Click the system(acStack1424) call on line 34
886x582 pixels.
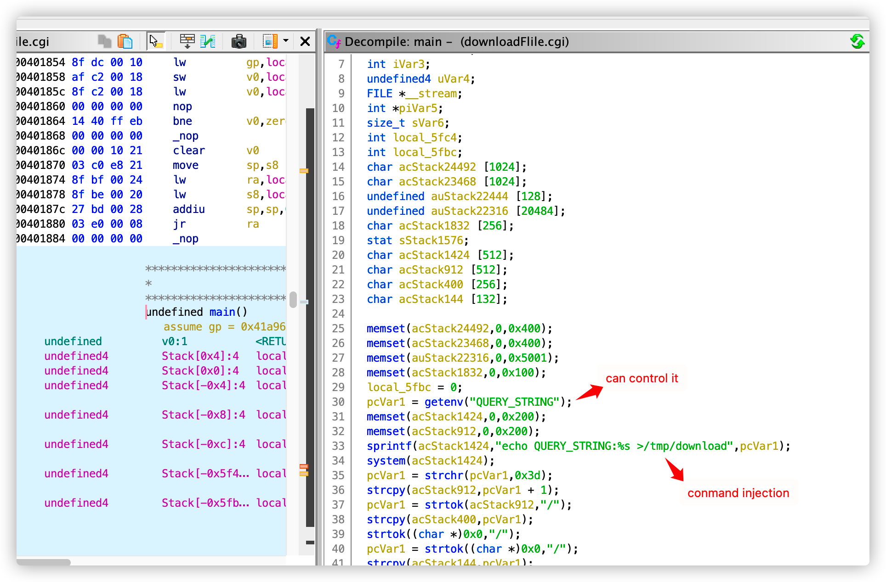coord(386,461)
